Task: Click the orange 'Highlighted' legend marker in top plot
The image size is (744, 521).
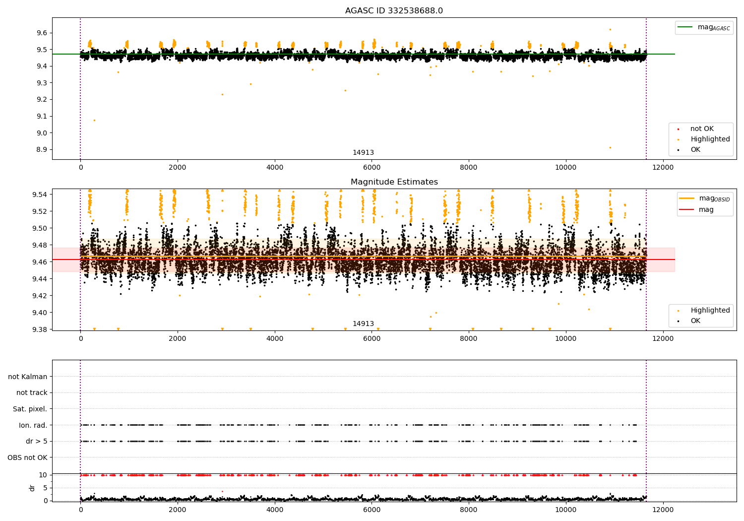Action: click(x=679, y=139)
